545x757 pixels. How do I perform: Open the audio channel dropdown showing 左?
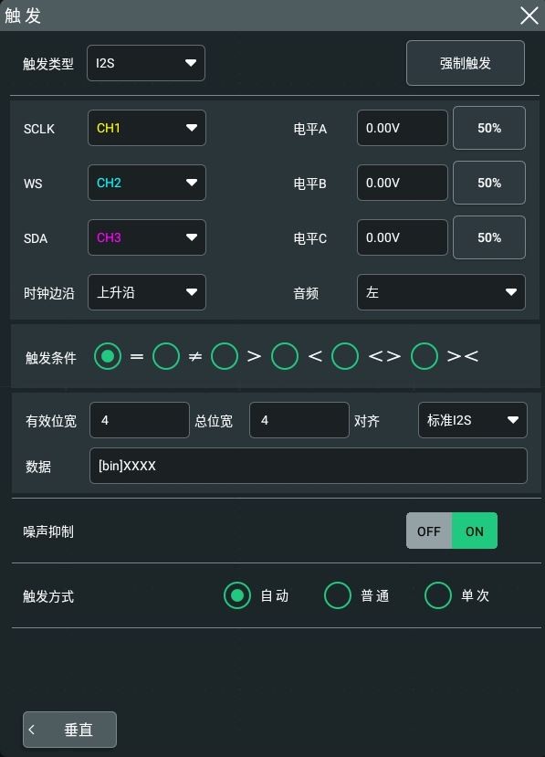click(441, 292)
